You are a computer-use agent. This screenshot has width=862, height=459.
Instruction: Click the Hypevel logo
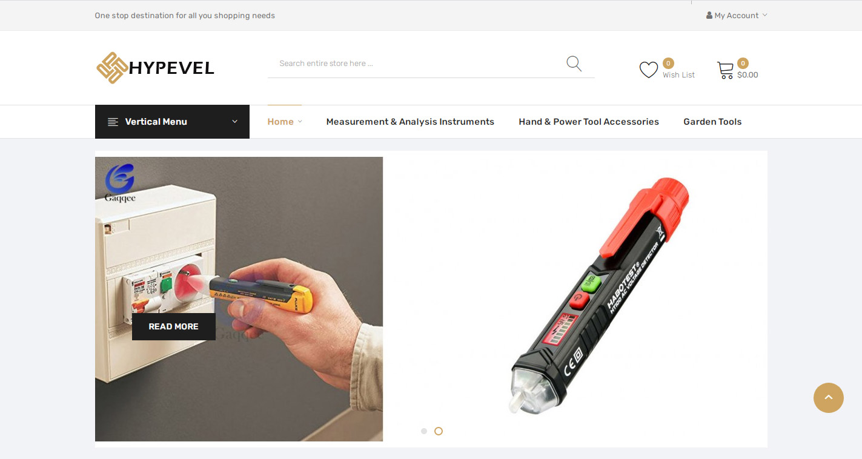(155, 68)
